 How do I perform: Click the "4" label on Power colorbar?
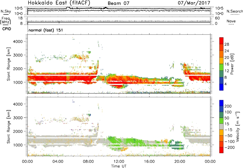coord(225,84)
